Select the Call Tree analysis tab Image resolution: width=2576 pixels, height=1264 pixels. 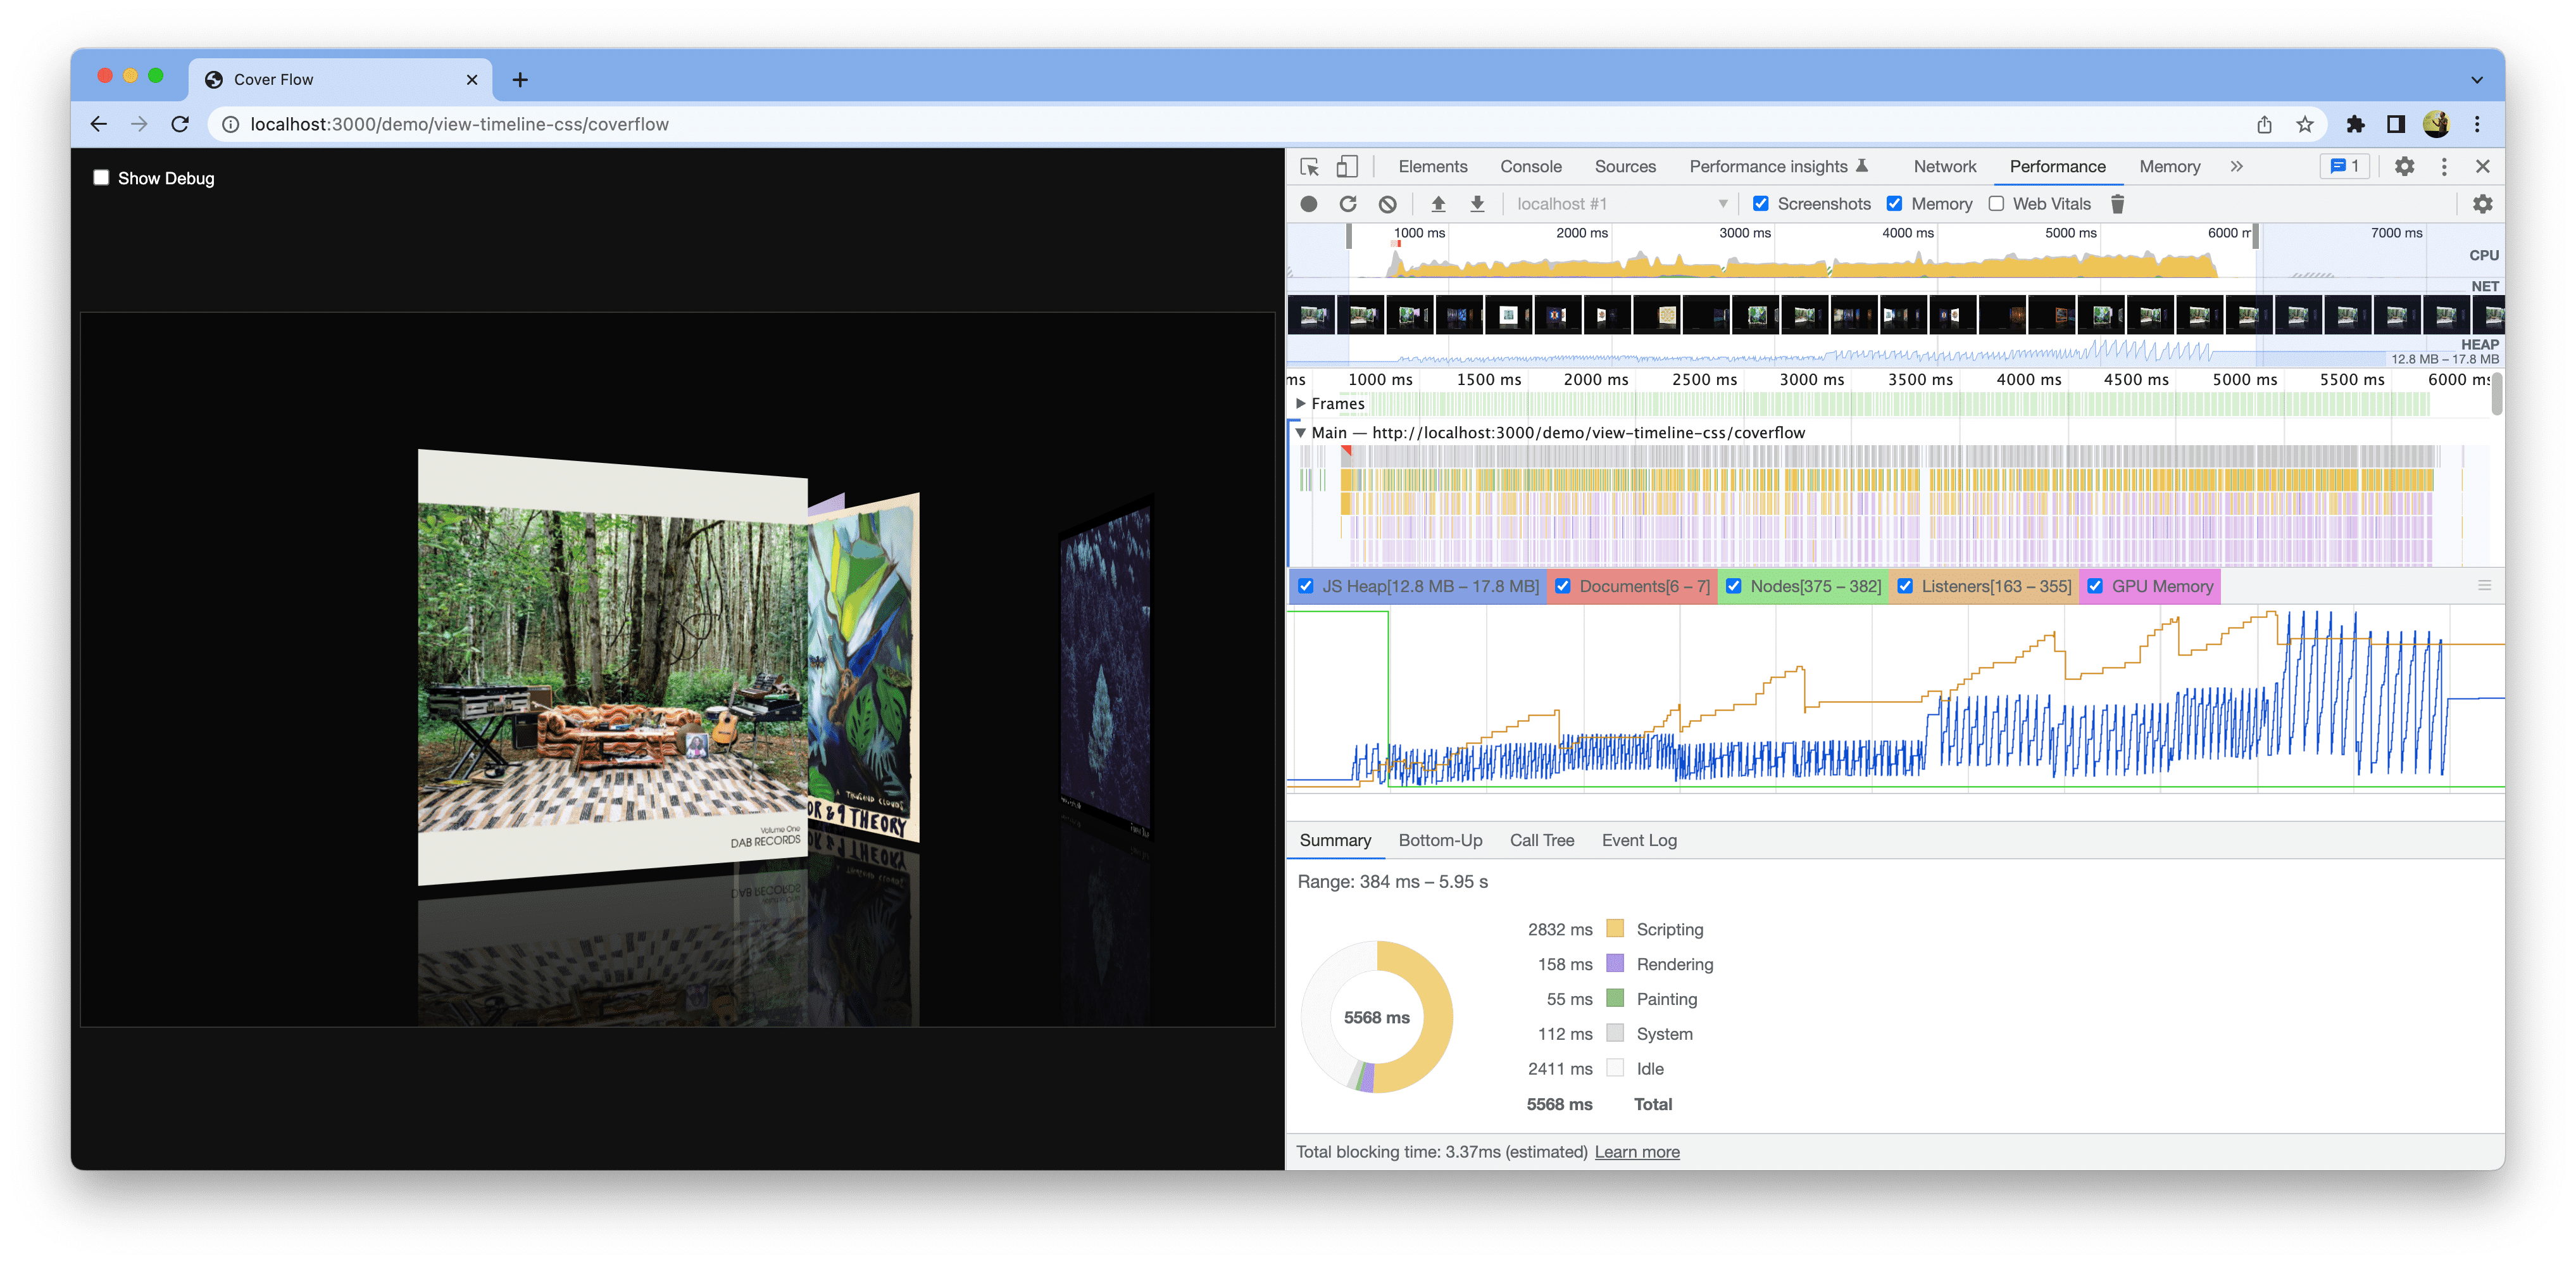tap(1542, 838)
